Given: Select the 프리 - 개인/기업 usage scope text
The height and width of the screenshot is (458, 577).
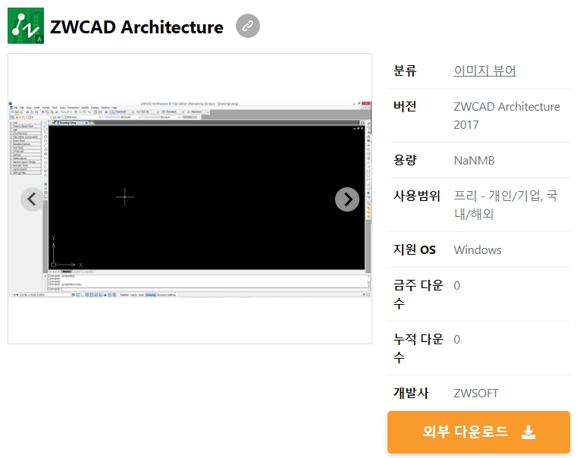Looking at the screenshot, I should click(x=506, y=205).
